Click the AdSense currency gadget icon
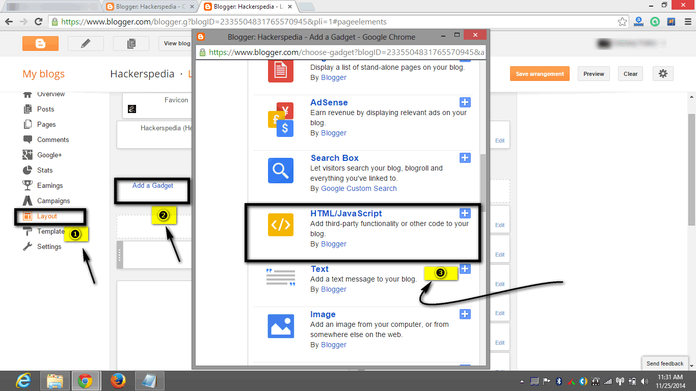The image size is (696, 391). click(281, 120)
